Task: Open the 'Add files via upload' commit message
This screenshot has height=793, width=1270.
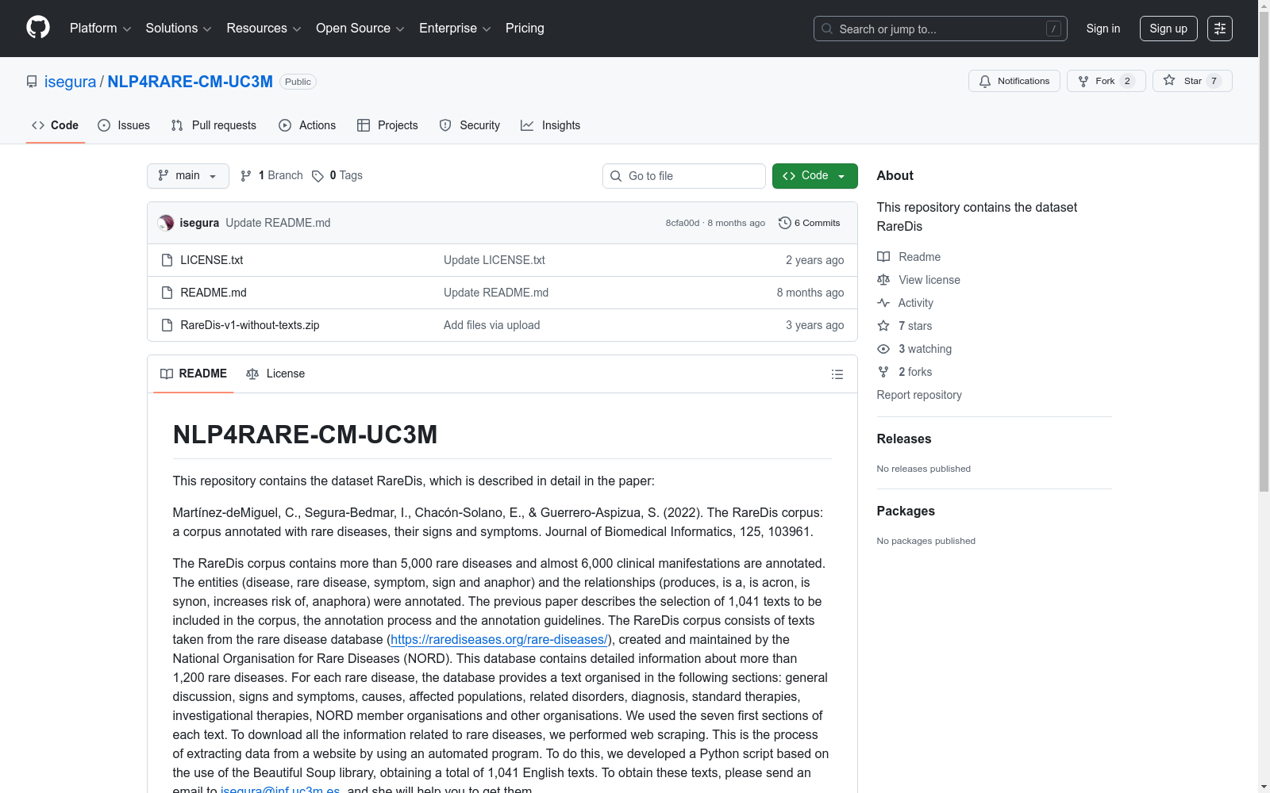Action: (x=492, y=325)
